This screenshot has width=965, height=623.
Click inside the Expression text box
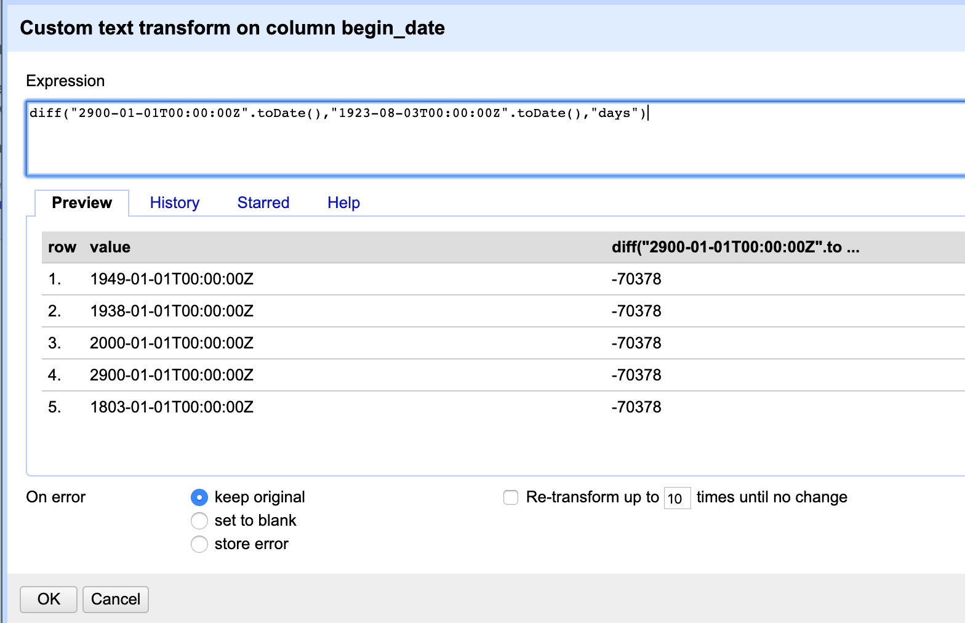pyautogui.click(x=495, y=139)
